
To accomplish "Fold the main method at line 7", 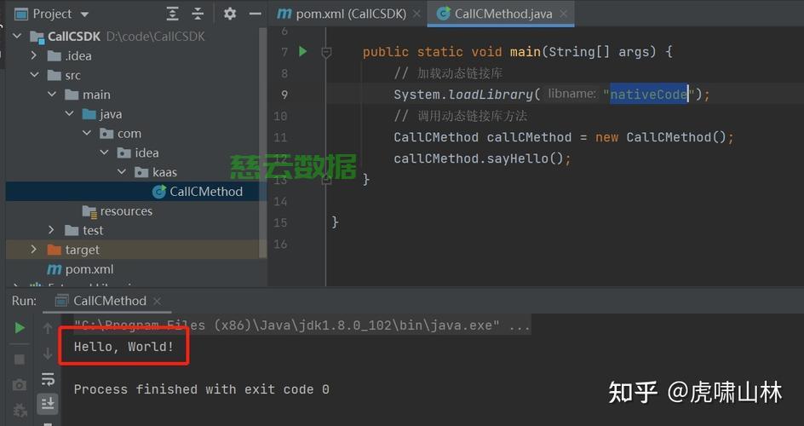I will [x=326, y=52].
